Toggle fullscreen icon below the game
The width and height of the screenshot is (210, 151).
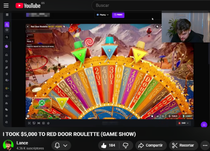29,123
